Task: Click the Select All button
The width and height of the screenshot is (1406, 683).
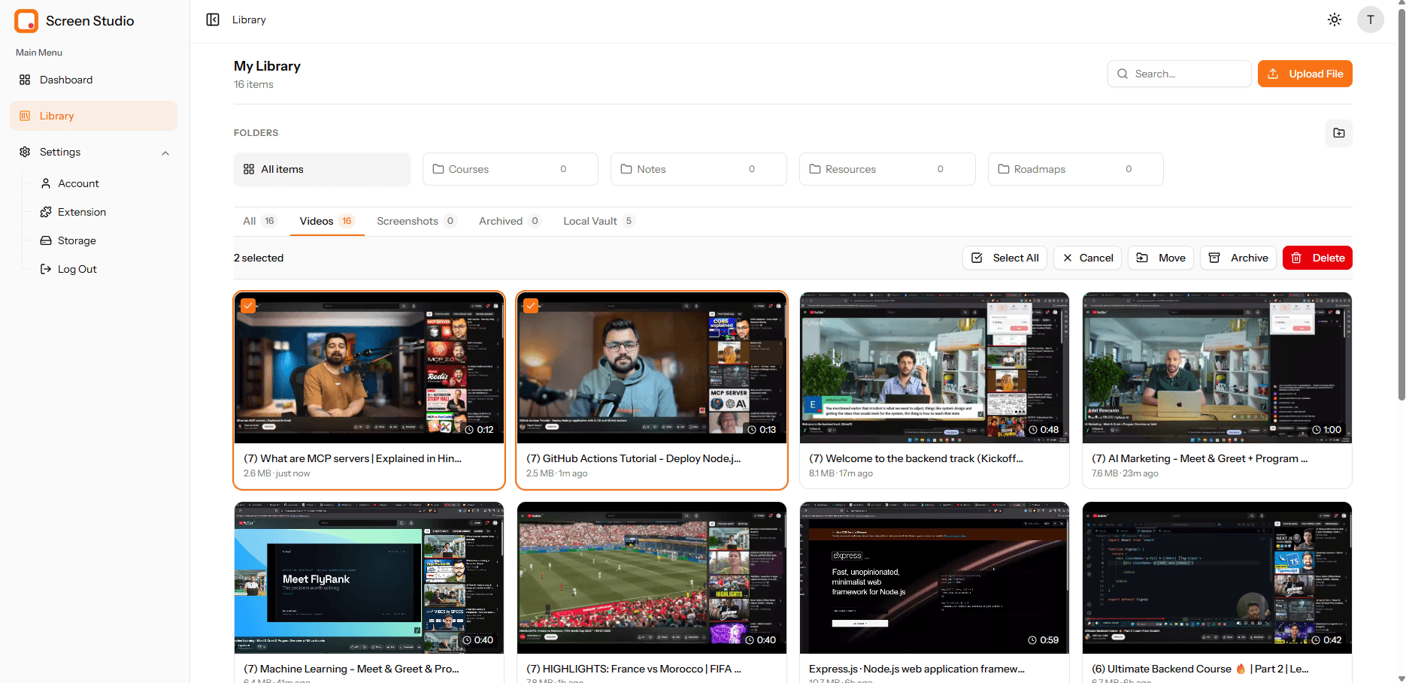Action: tap(1005, 258)
